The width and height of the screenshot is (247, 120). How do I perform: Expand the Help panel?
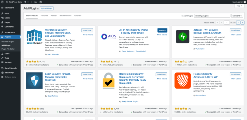(239, 6)
